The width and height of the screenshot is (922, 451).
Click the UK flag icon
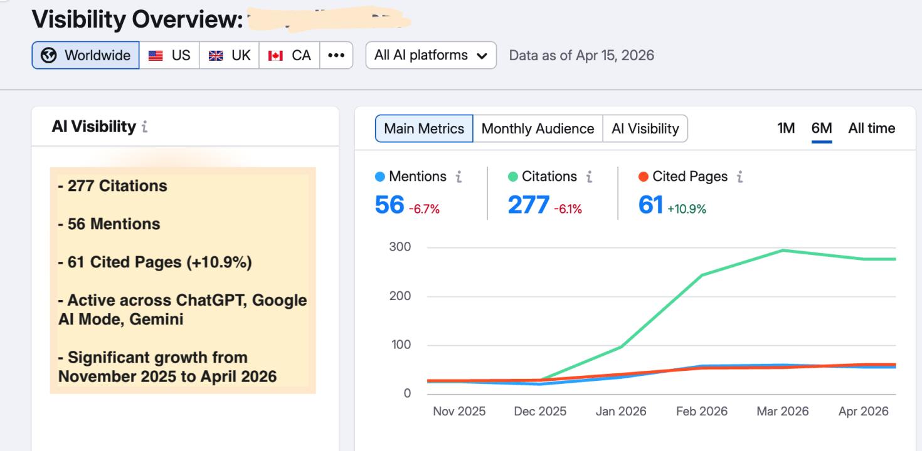pos(216,55)
